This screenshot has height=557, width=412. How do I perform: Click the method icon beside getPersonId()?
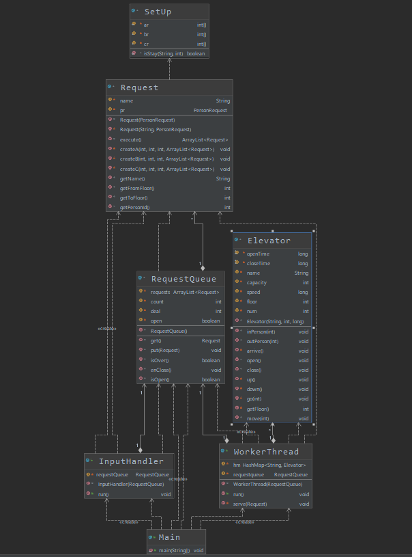coord(111,207)
